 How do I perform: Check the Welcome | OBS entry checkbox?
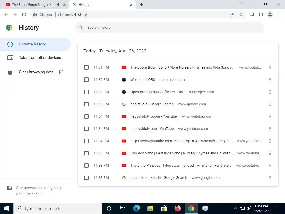[86, 80]
